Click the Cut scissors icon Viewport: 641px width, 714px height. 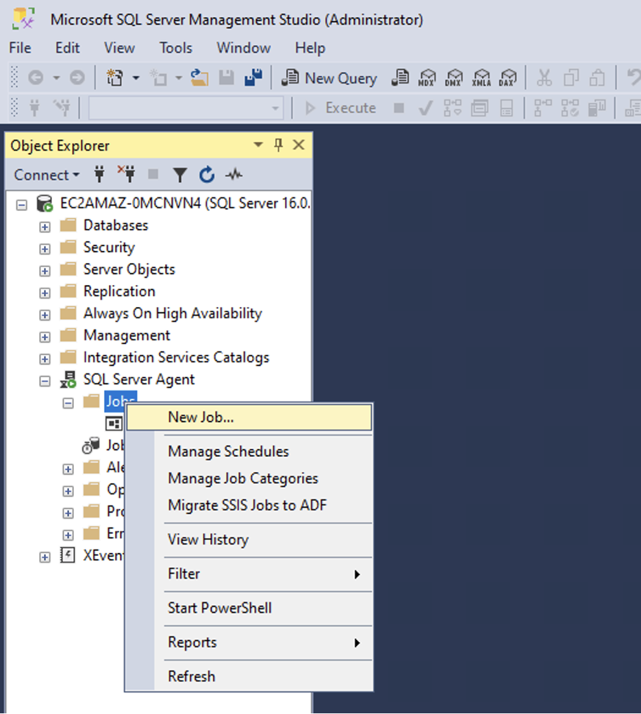coord(544,78)
